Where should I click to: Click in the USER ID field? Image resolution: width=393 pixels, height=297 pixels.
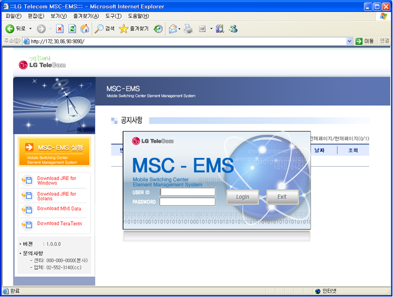coord(187,192)
